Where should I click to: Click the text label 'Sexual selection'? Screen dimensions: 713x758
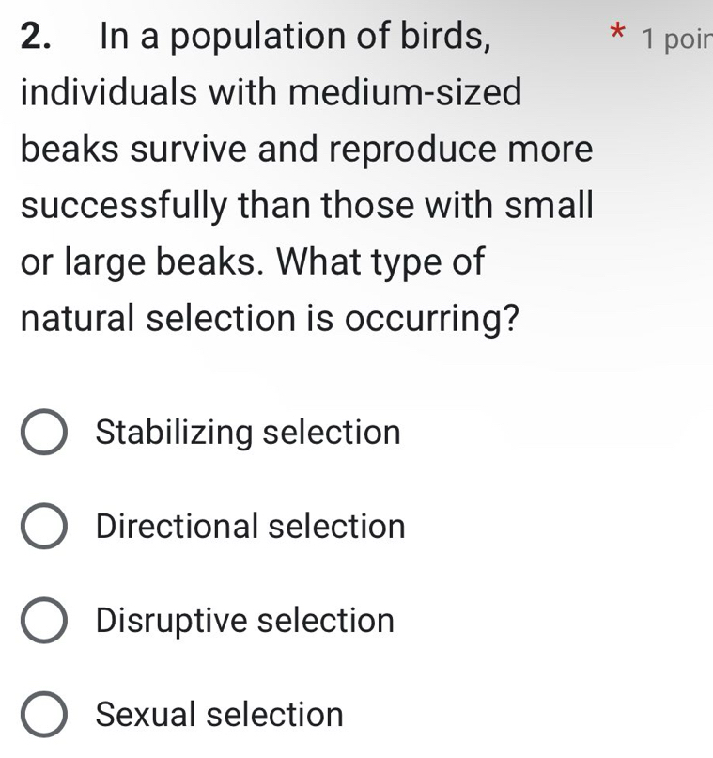217,715
